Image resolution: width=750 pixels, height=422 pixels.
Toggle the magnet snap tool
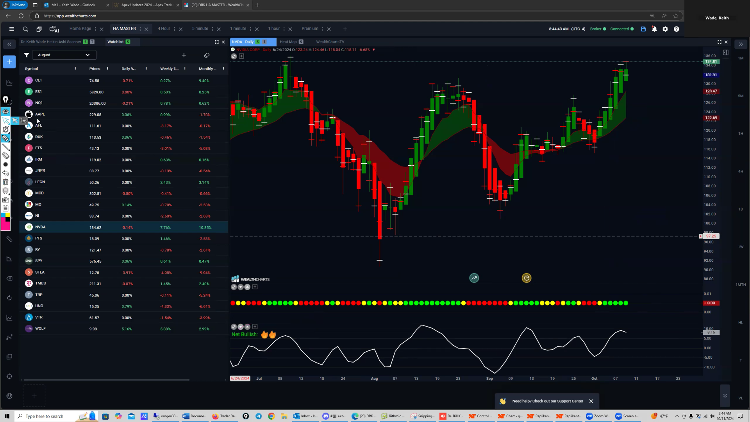(x=5, y=129)
